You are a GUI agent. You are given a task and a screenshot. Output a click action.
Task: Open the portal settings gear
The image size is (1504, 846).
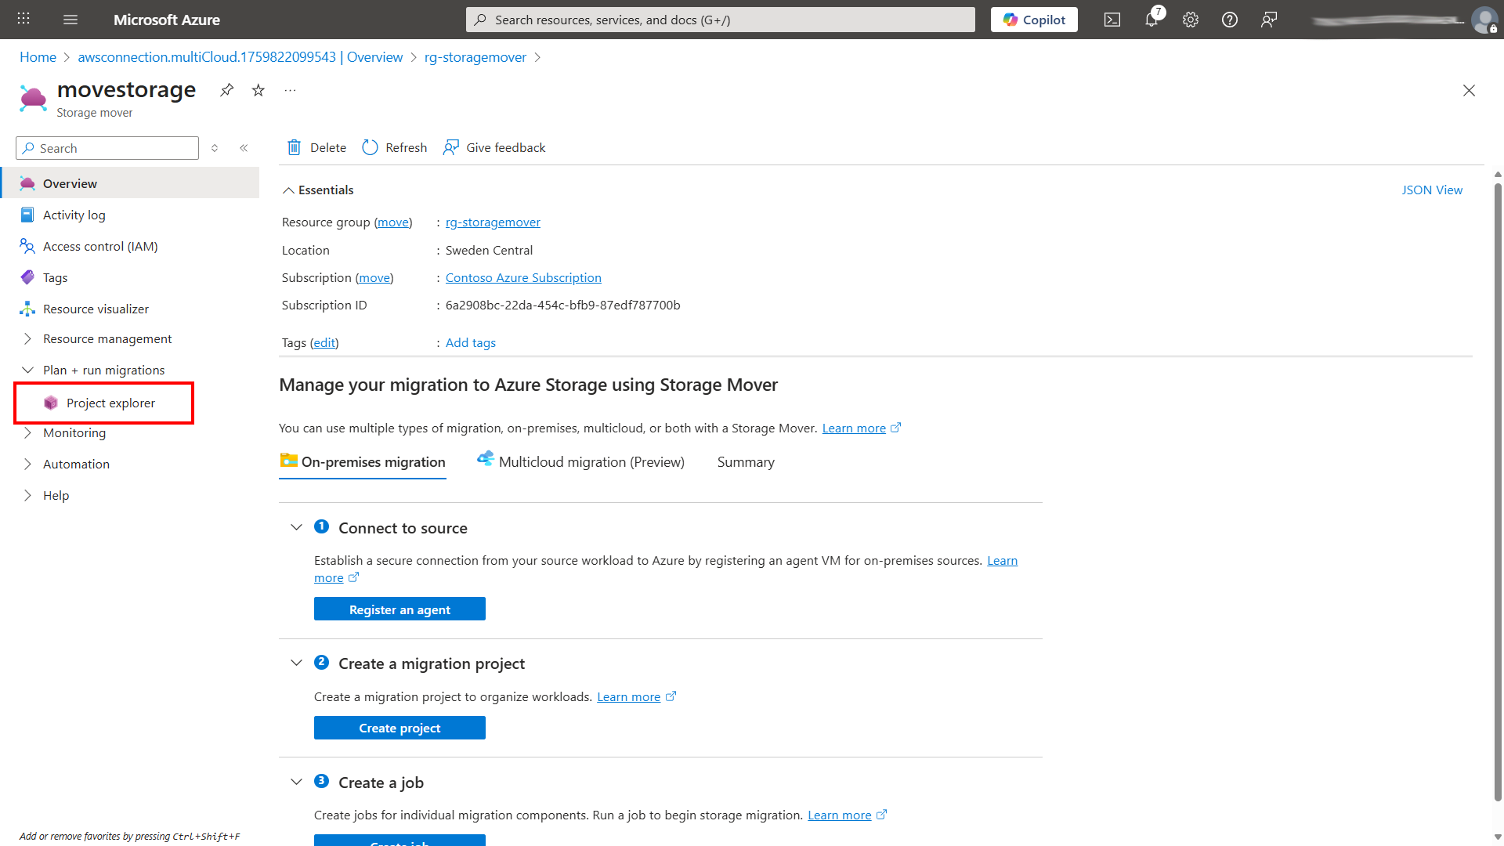(1191, 20)
